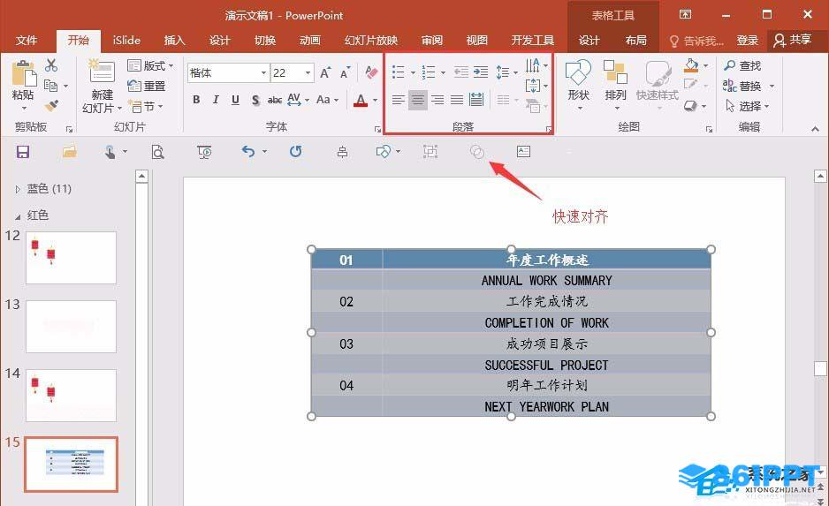Open the Layout (版式) dropdown

pyautogui.click(x=150, y=65)
